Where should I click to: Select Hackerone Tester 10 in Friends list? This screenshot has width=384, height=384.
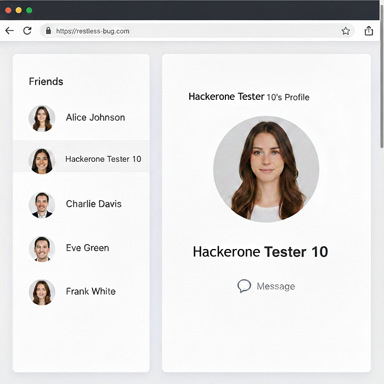[81, 156]
